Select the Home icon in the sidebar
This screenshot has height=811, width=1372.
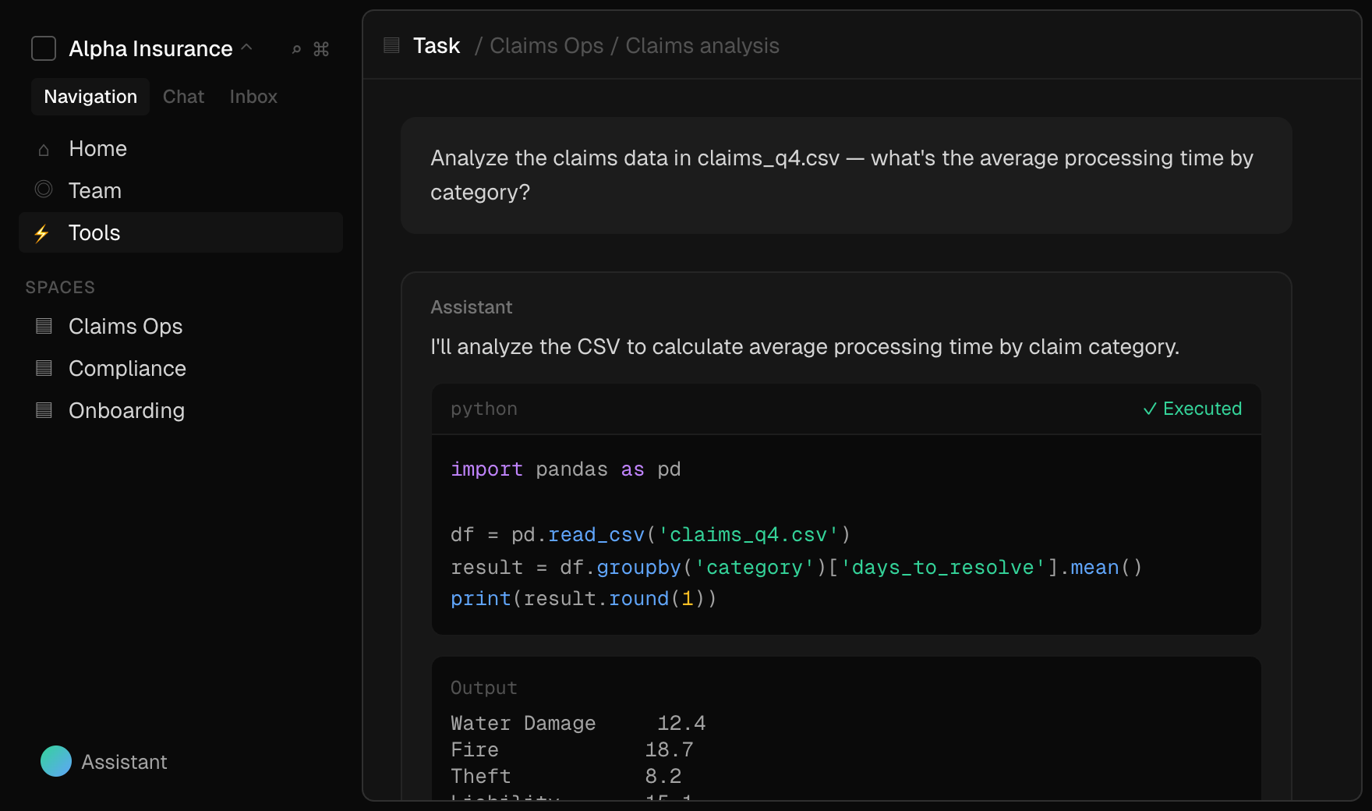pos(43,149)
